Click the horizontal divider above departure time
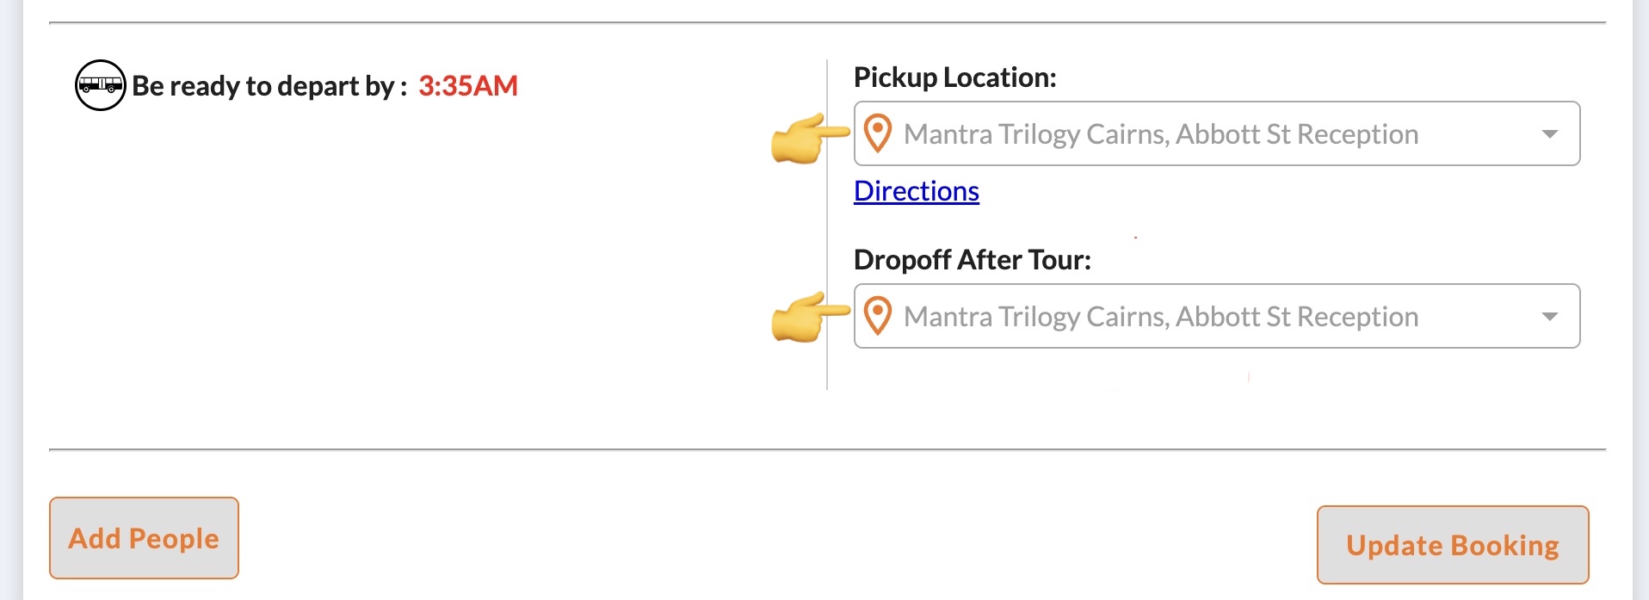Image resolution: width=1649 pixels, height=600 pixels. tap(826, 22)
